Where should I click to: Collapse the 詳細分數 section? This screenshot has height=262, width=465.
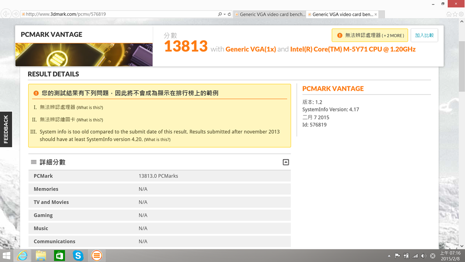click(x=286, y=162)
